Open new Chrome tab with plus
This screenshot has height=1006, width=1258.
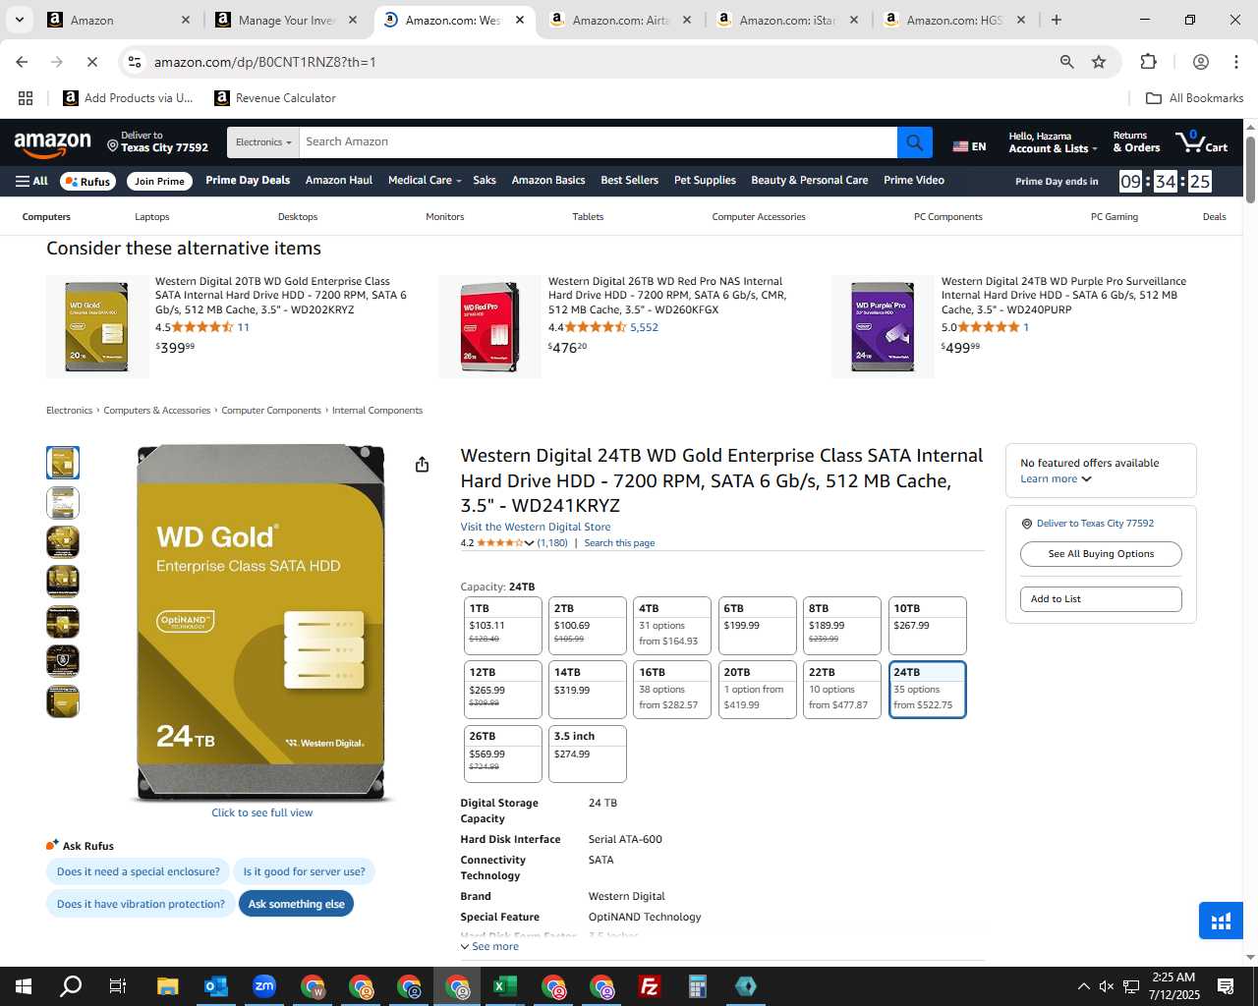1057,20
